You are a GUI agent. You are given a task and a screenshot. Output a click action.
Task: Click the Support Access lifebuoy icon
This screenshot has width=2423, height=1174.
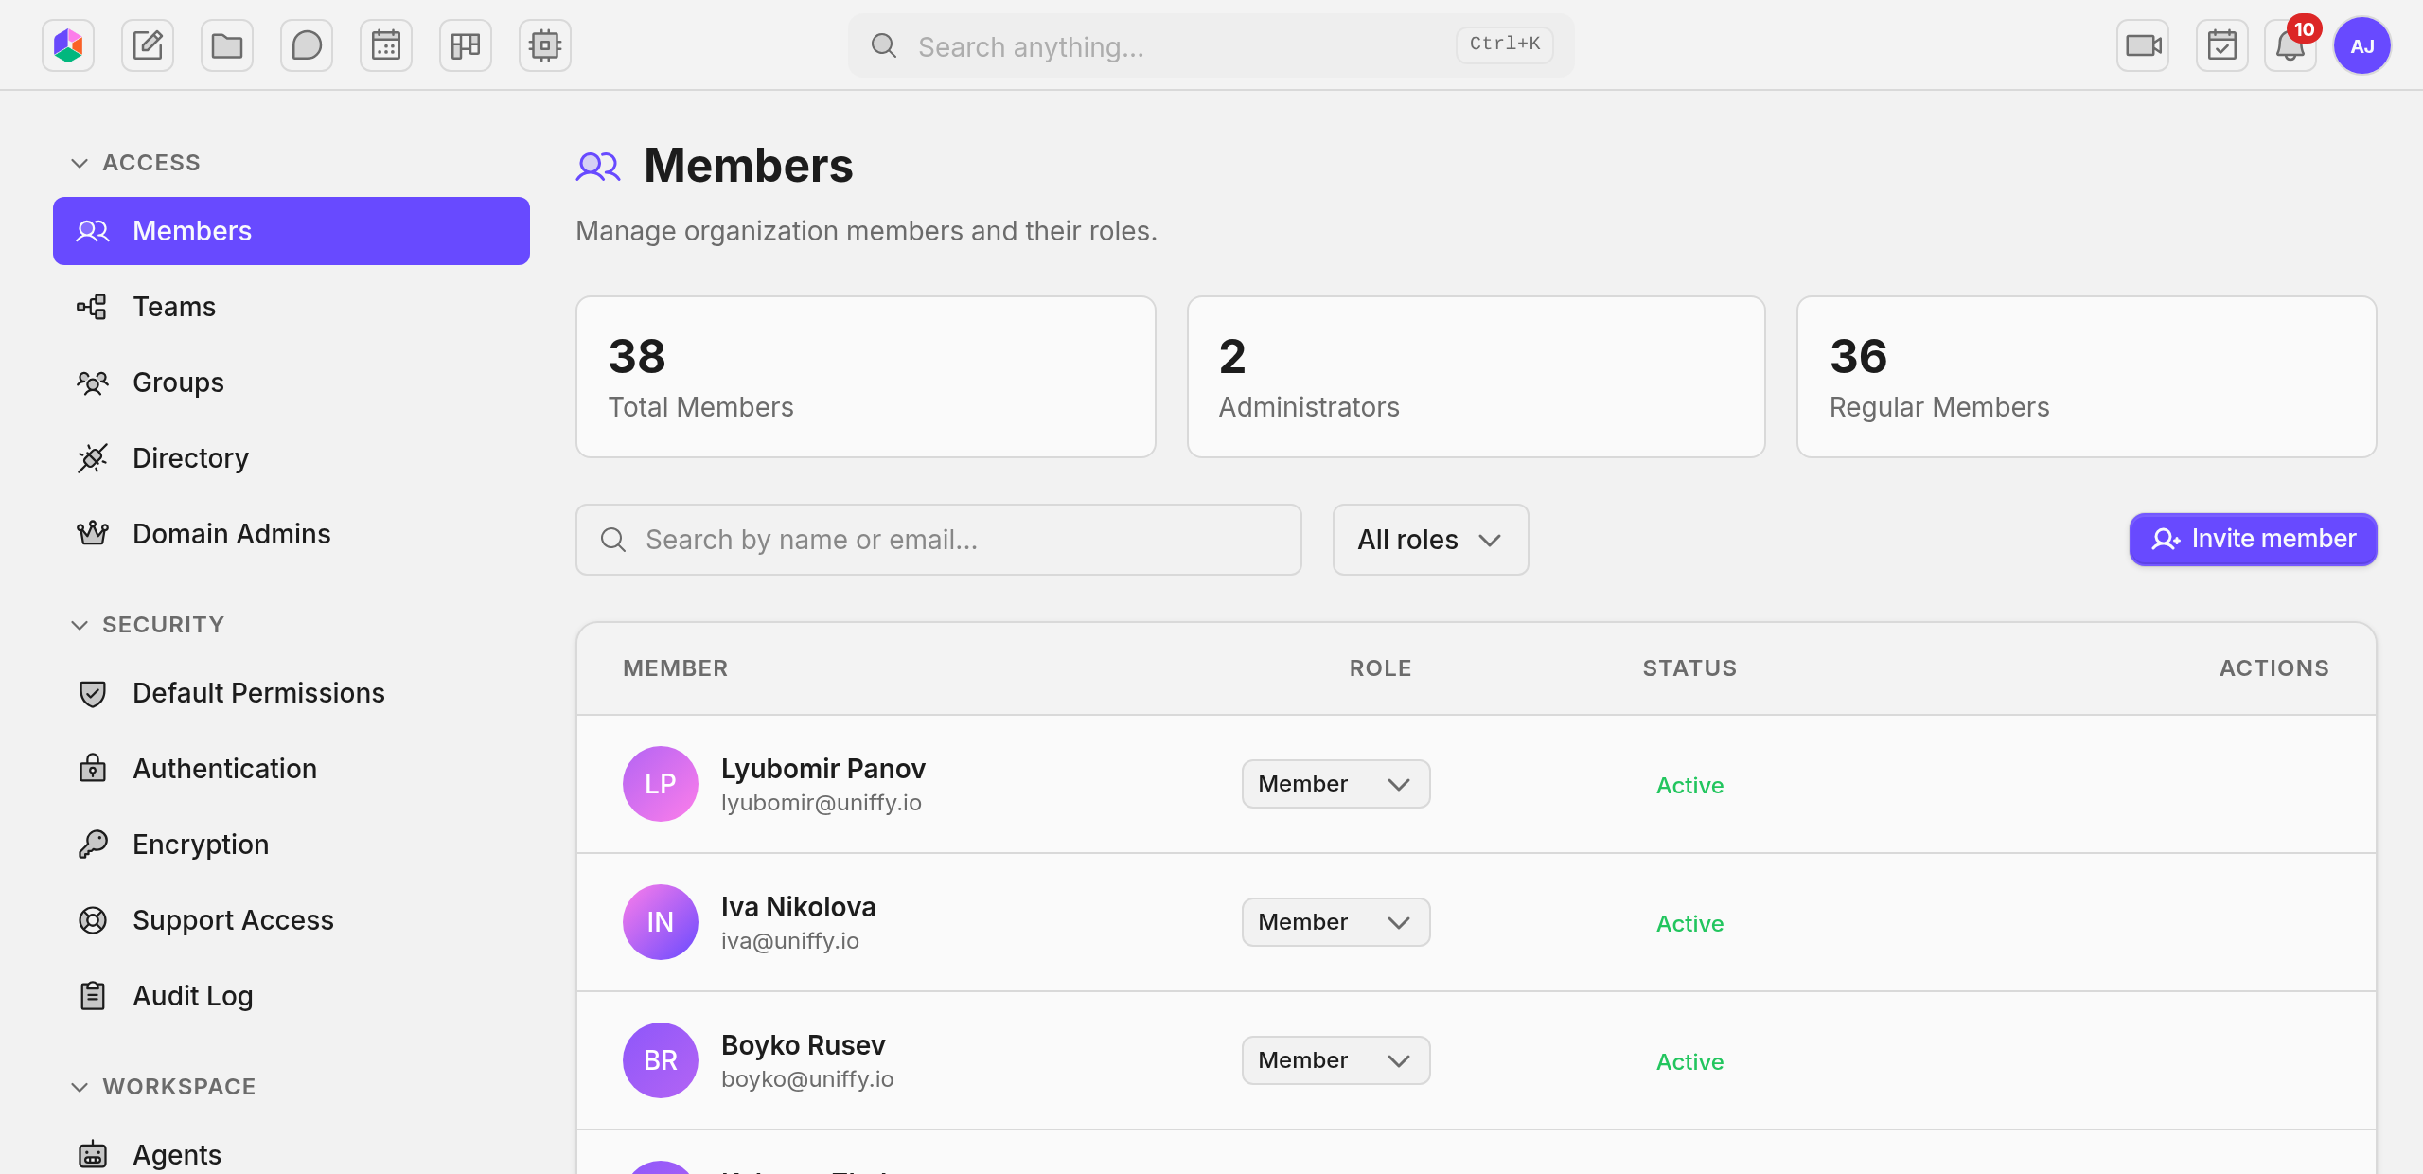[x=92, y=920]
